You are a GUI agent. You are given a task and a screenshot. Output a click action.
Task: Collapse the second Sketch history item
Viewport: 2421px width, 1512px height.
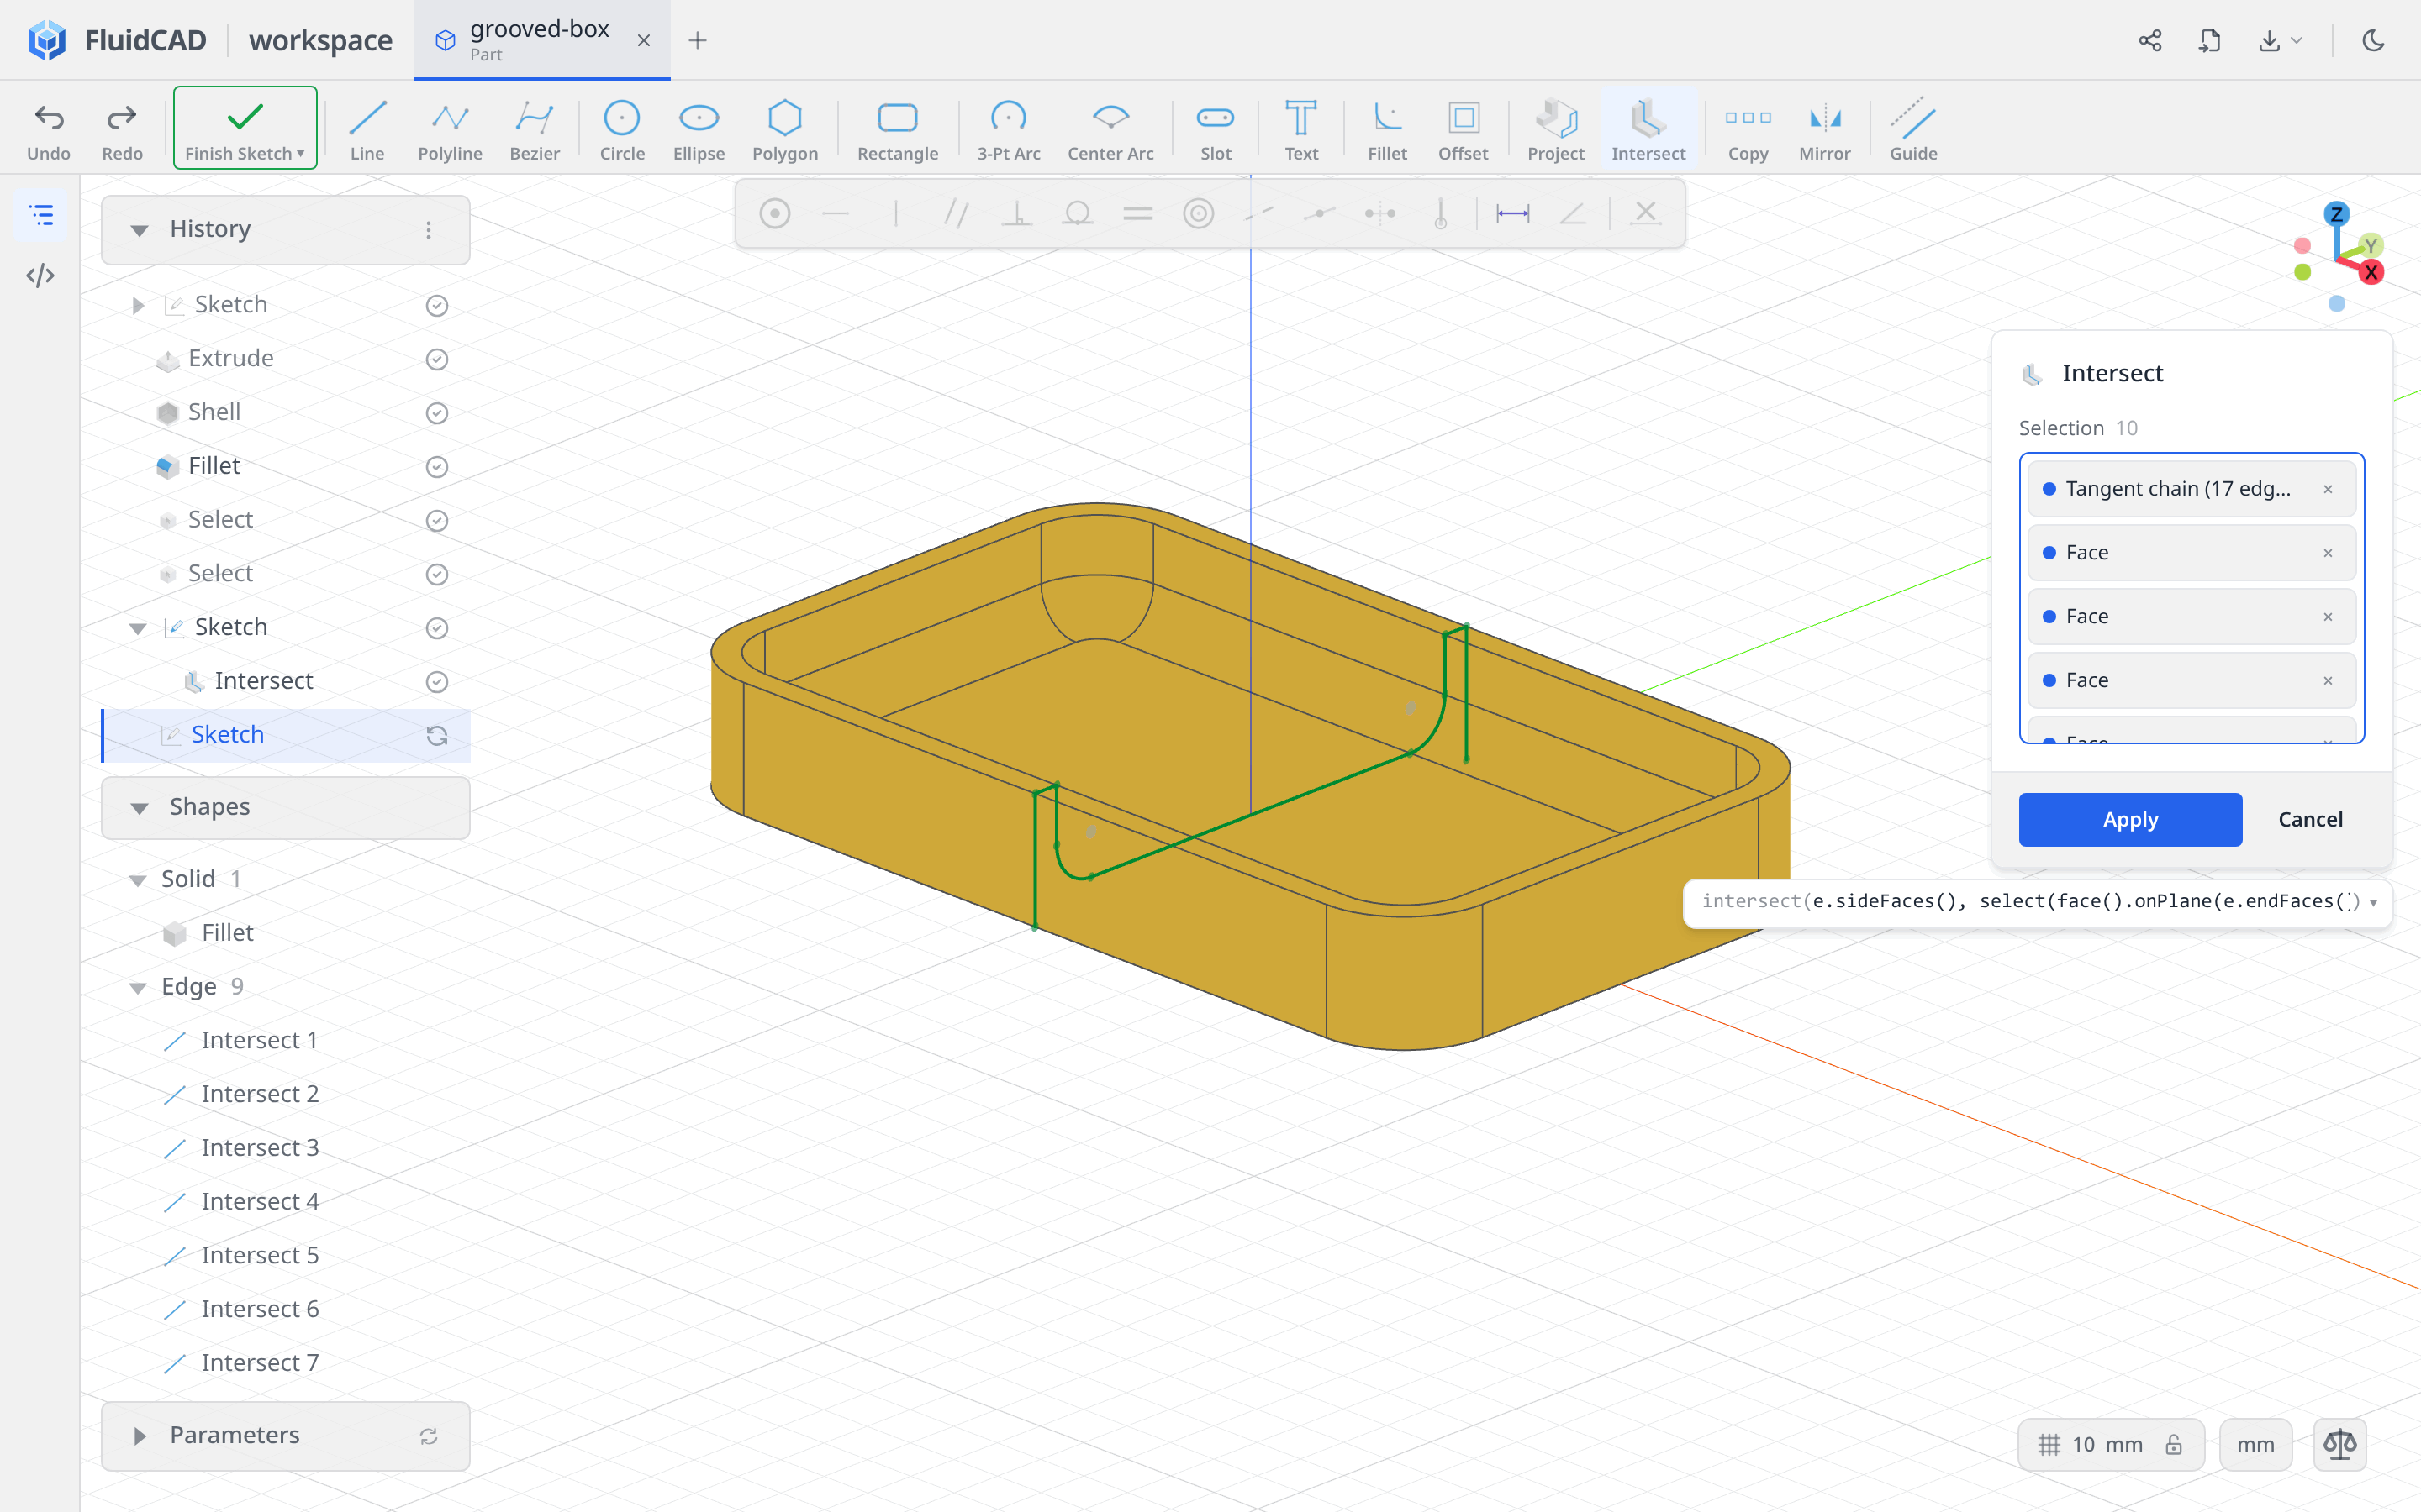pyautogui.click(x=138, y=628)
